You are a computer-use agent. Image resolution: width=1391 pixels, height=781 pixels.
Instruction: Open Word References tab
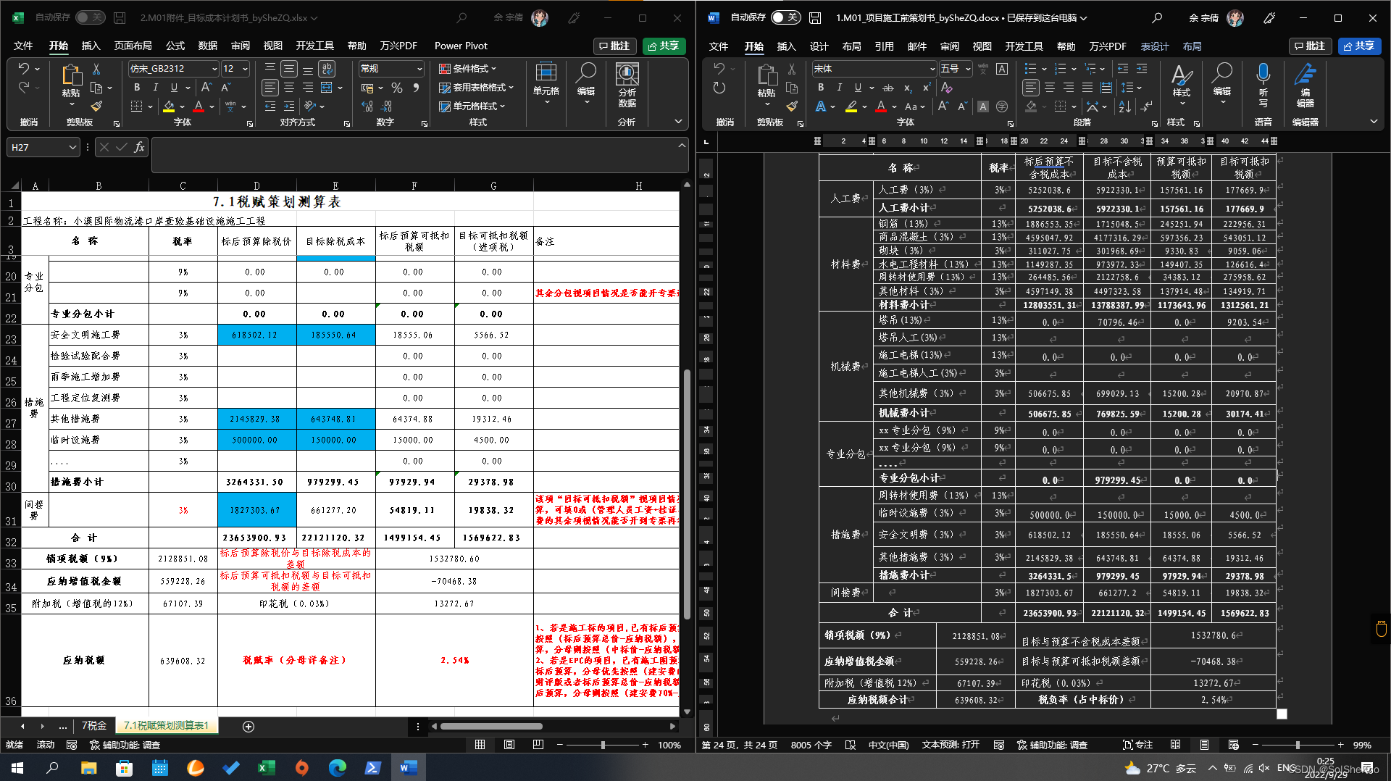coord(884,46)
